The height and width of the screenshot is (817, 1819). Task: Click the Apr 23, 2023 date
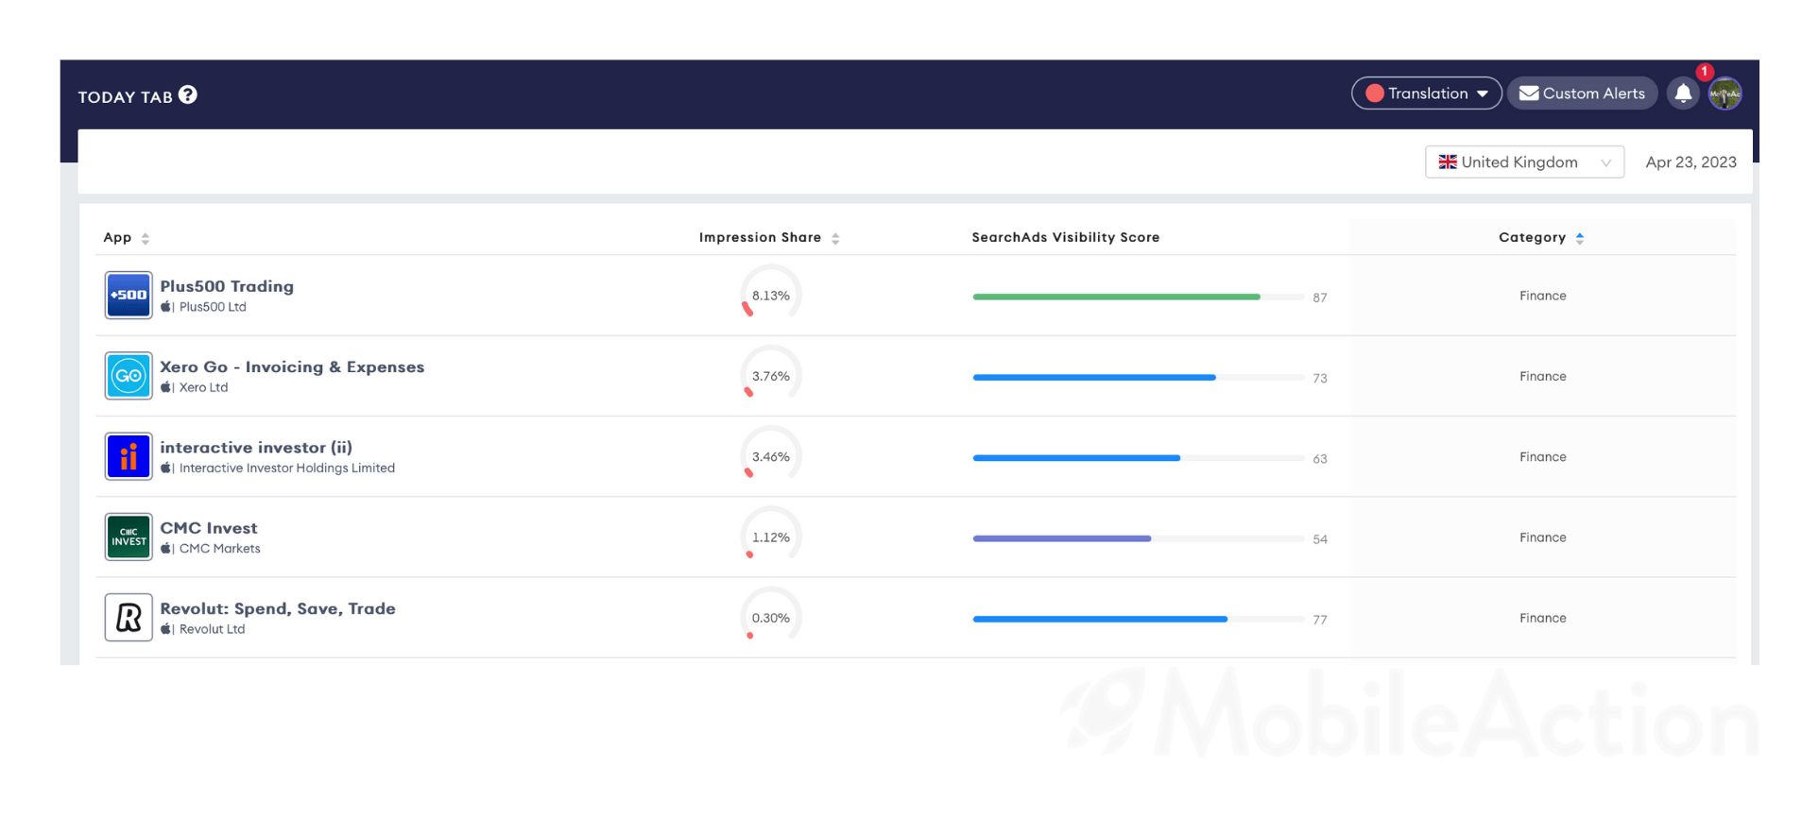pyautogui.click(x=1690, y=162)
